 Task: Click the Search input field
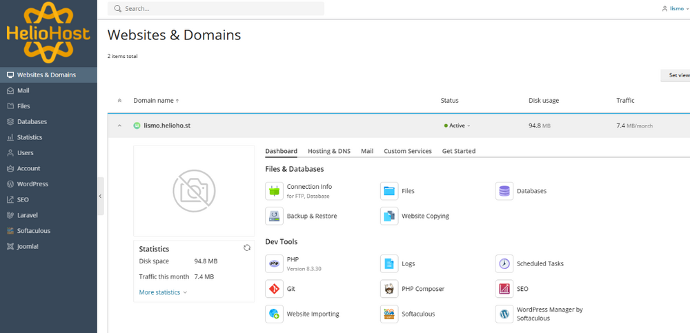pos(217,9)
